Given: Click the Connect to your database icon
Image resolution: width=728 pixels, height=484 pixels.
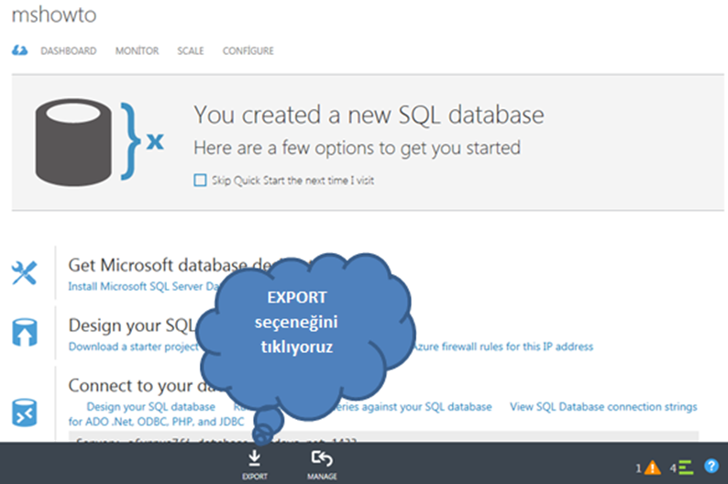Looking at the screenshot, I should point(25,412).
